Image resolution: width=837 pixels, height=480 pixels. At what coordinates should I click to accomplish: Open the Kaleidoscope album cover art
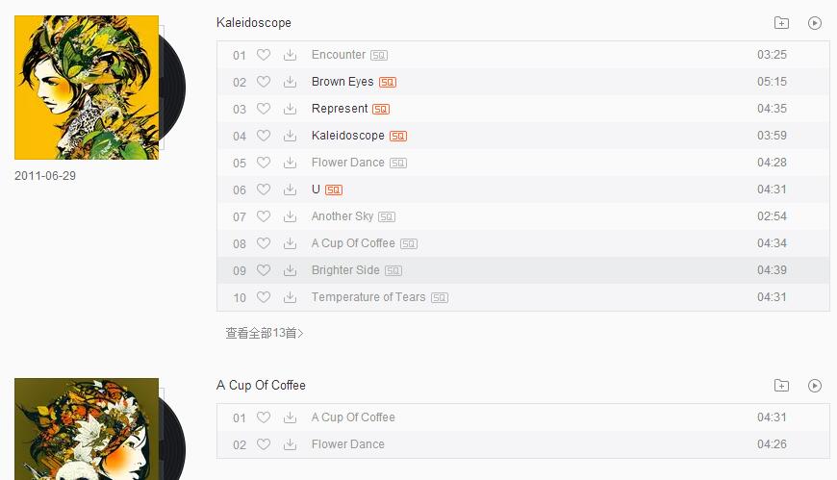tap(87, 88)
